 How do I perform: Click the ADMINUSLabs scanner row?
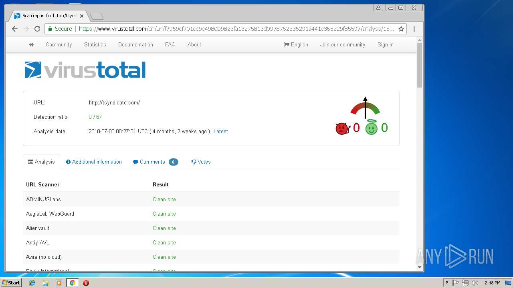(x=211, y=199)
